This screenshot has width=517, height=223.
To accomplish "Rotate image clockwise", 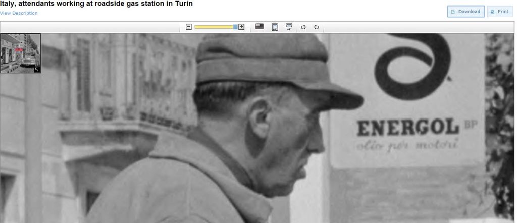I will 317,27.
